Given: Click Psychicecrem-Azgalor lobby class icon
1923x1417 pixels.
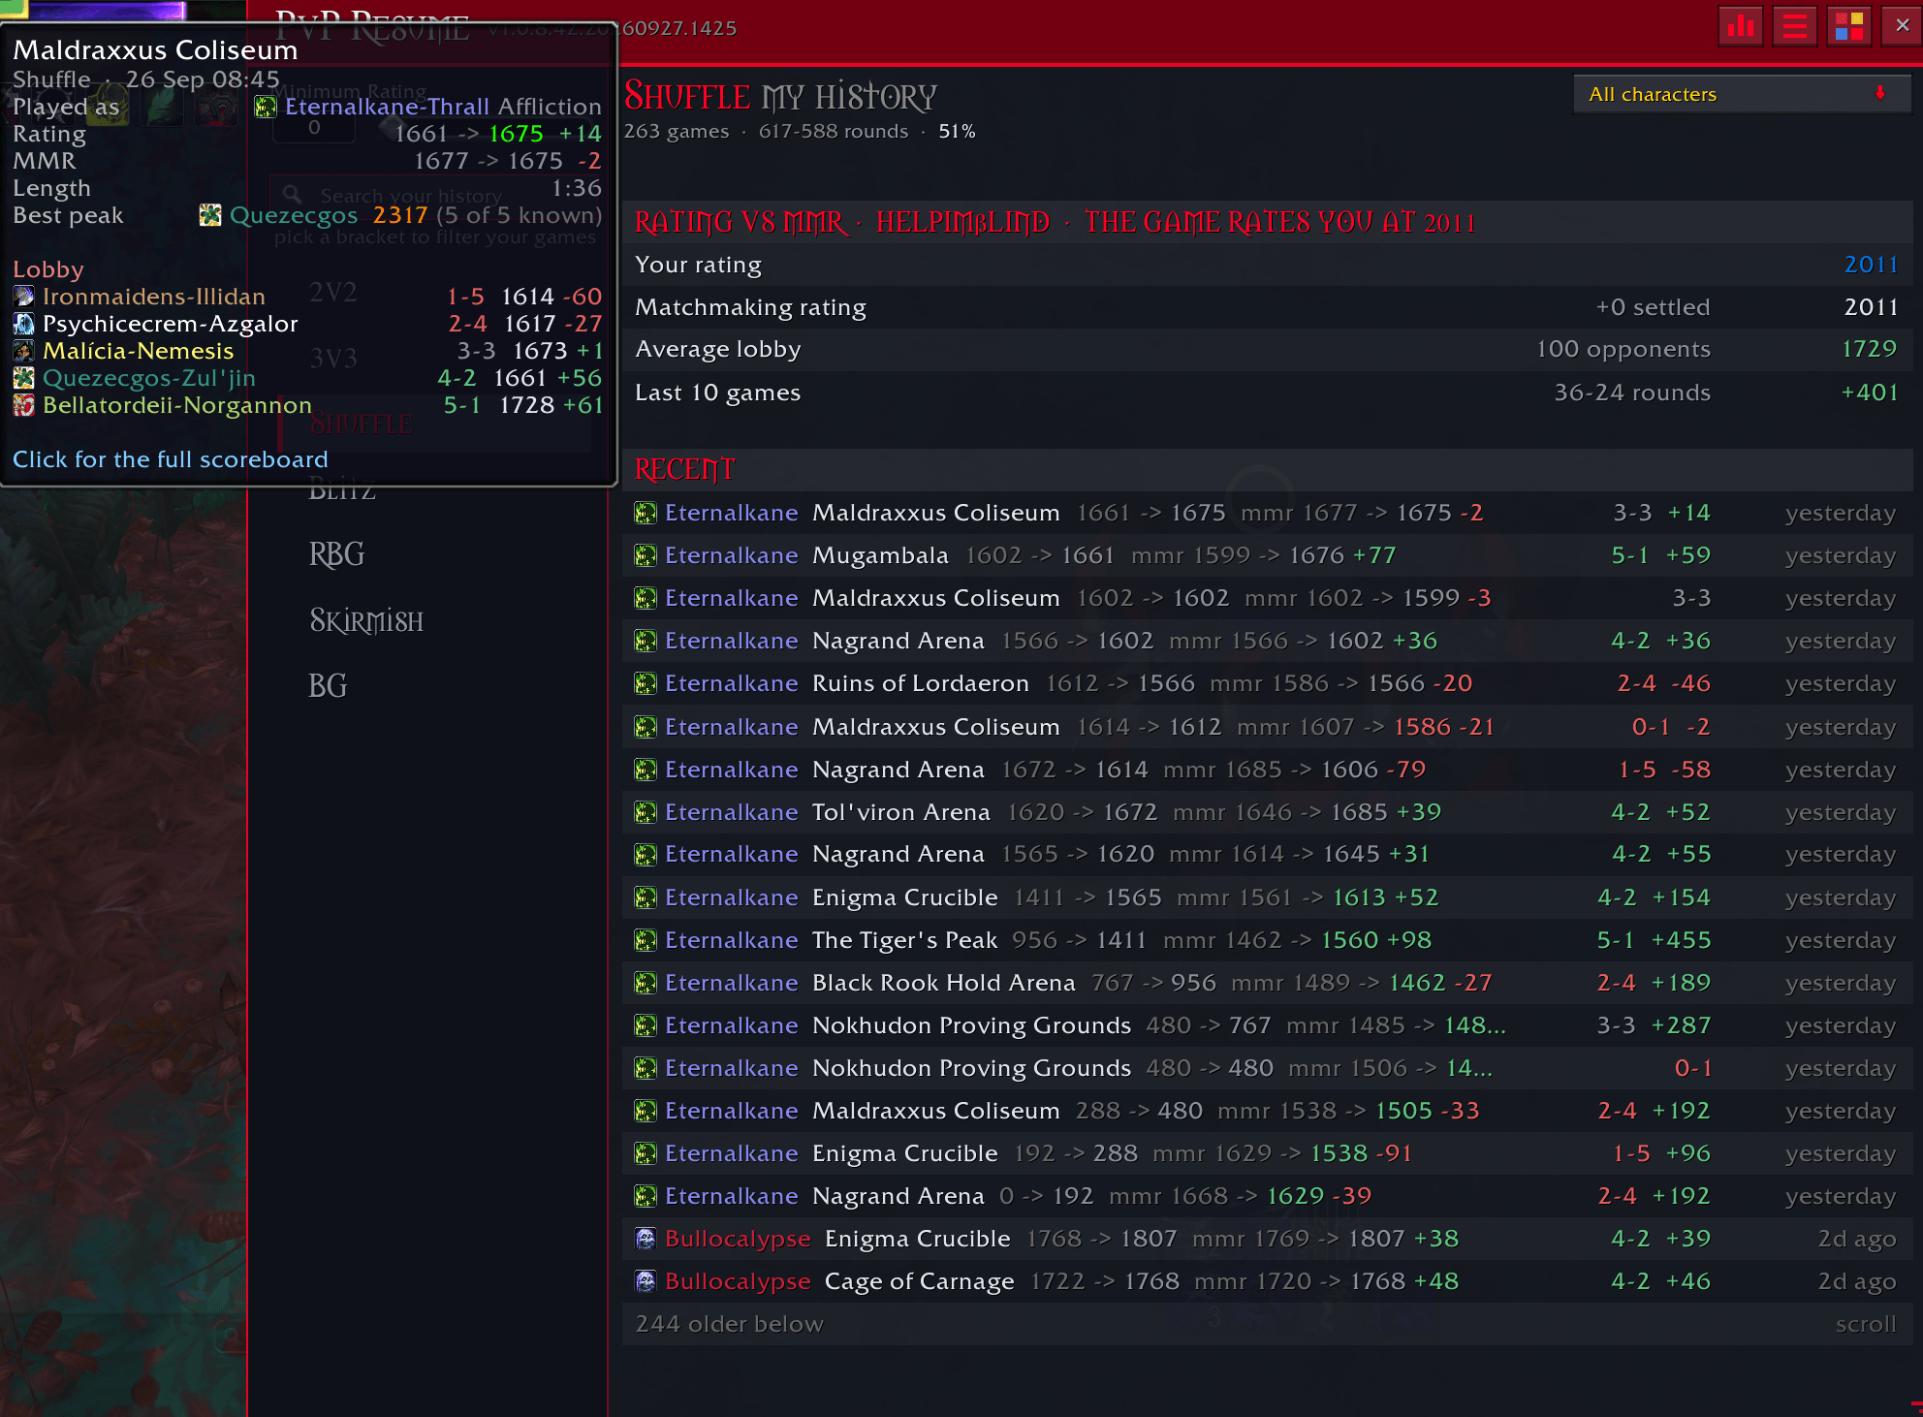Looking at the screenshot, I should tap(24, 324).
